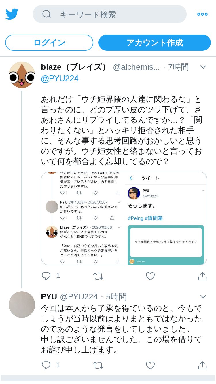
Task: Open PYU's gray avatar profile picture
Action: 22,305
